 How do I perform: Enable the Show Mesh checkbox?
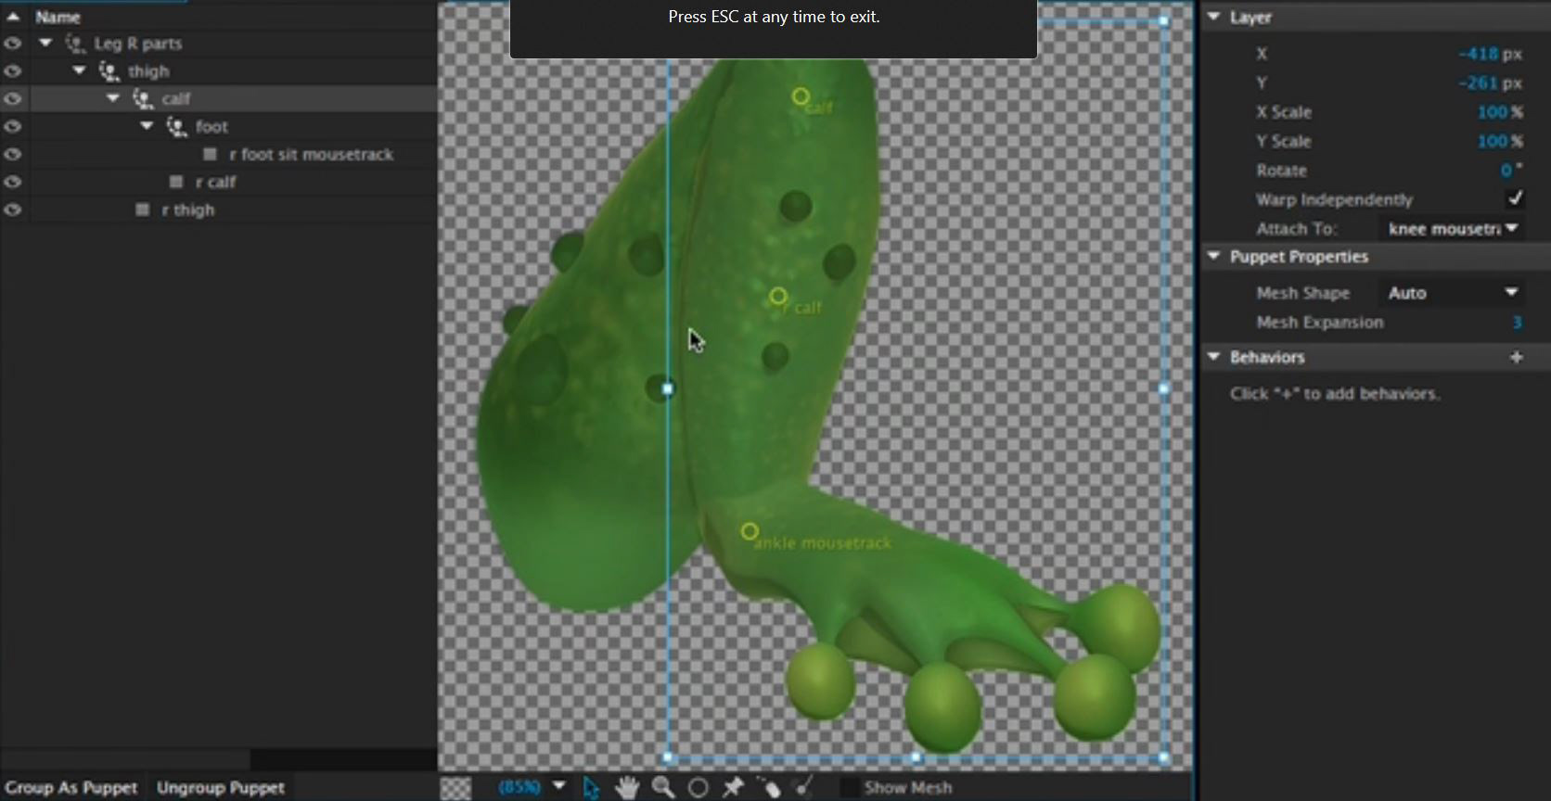click(848, 788)
